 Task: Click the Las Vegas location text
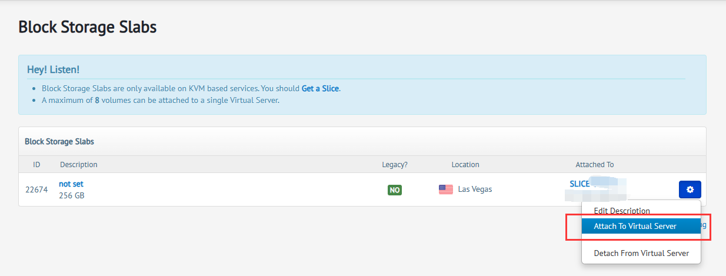click(x=475, y=189)
